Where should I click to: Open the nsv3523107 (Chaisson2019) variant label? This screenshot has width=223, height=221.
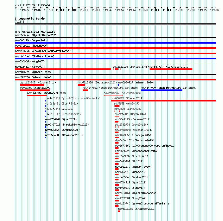click(x=64, y=114)
